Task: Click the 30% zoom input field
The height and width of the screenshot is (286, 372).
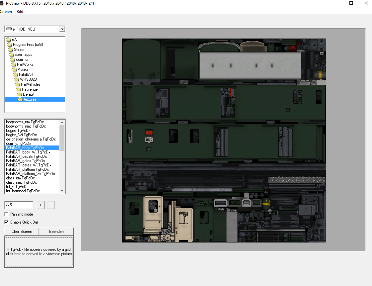Action: point(19,205)
